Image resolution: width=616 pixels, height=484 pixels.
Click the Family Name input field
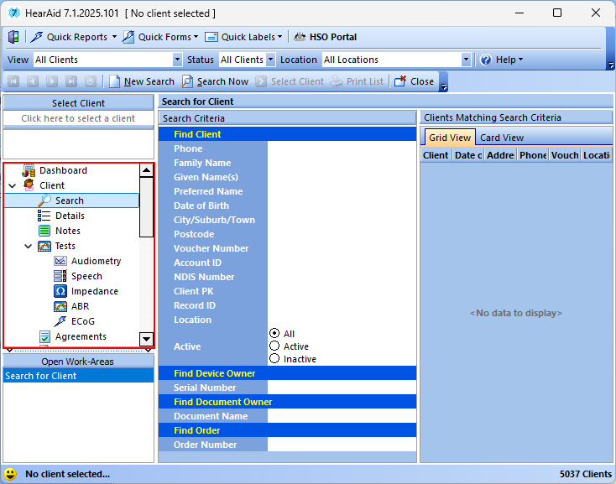click(341, 163)
